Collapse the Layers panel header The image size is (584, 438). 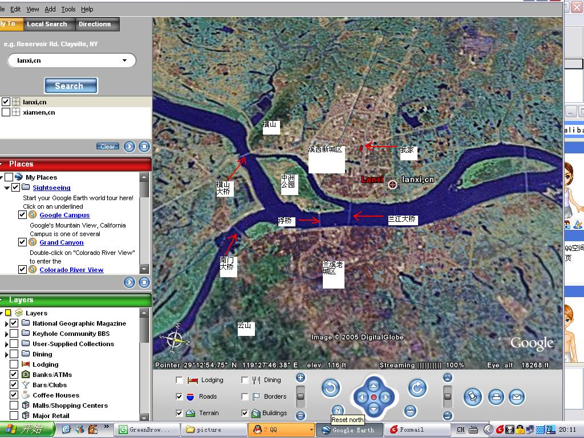click(x=76, y=300)
